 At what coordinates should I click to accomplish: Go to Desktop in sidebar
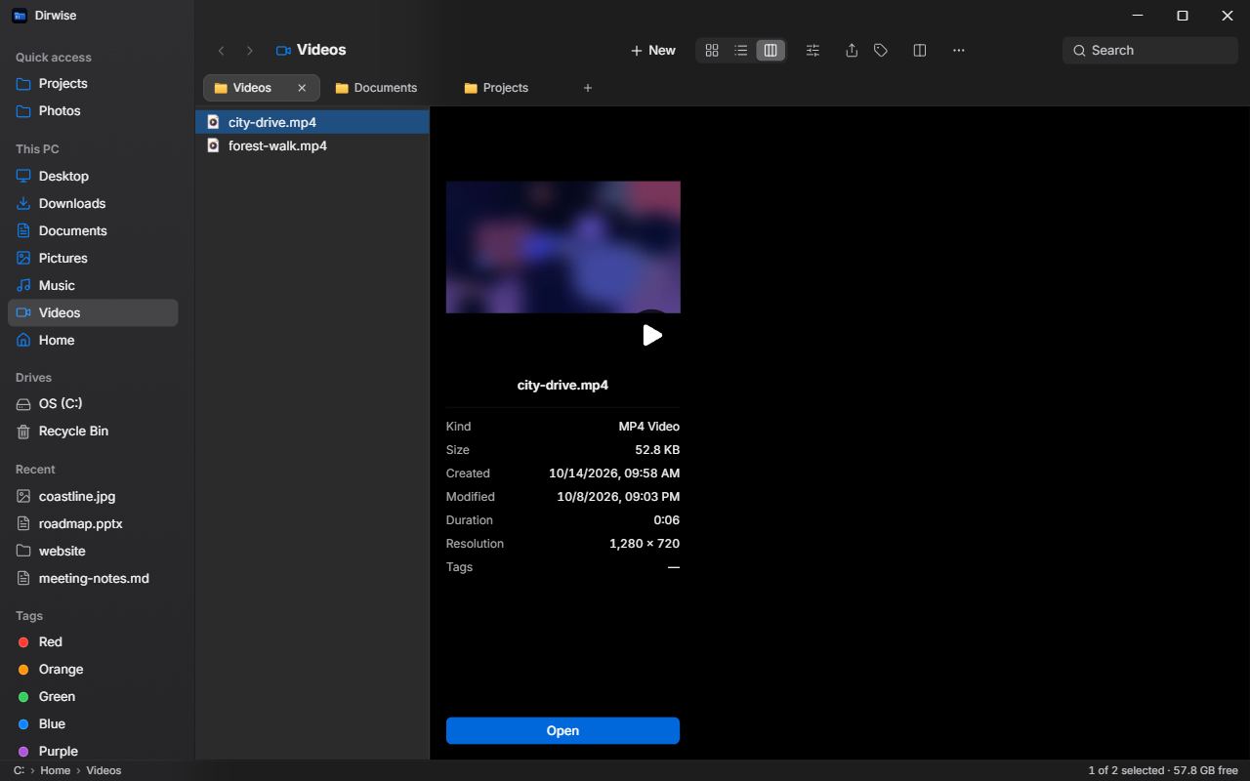pos(93,176)
